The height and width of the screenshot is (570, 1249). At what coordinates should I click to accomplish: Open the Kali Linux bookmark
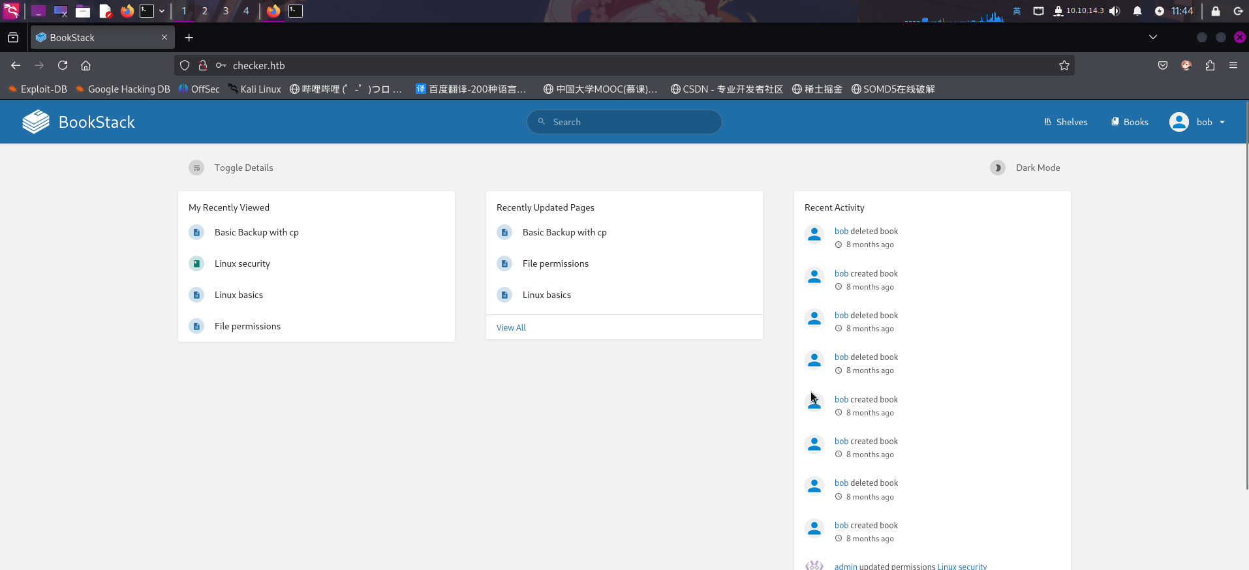(254, 89)
